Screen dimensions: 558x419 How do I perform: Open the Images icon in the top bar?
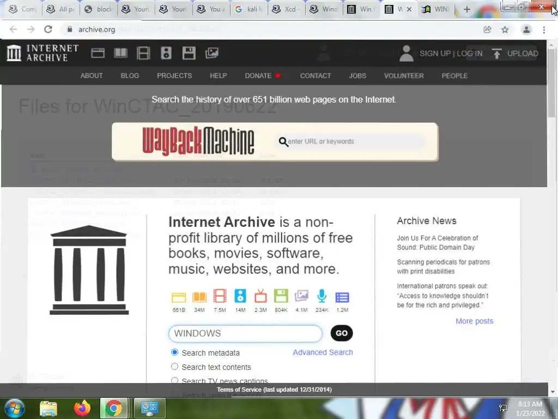(x=212, y=53)
